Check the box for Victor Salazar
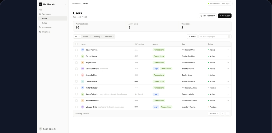The height and width of the screenshot is (133, 272). [x=76, y=88]
